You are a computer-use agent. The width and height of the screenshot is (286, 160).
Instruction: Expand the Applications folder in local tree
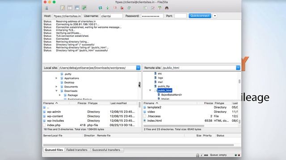pyautogui.click(x=56, y=78)
